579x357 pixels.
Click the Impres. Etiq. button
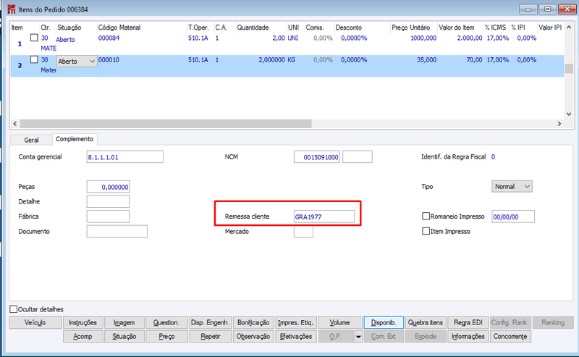click(x=296, y=323)
